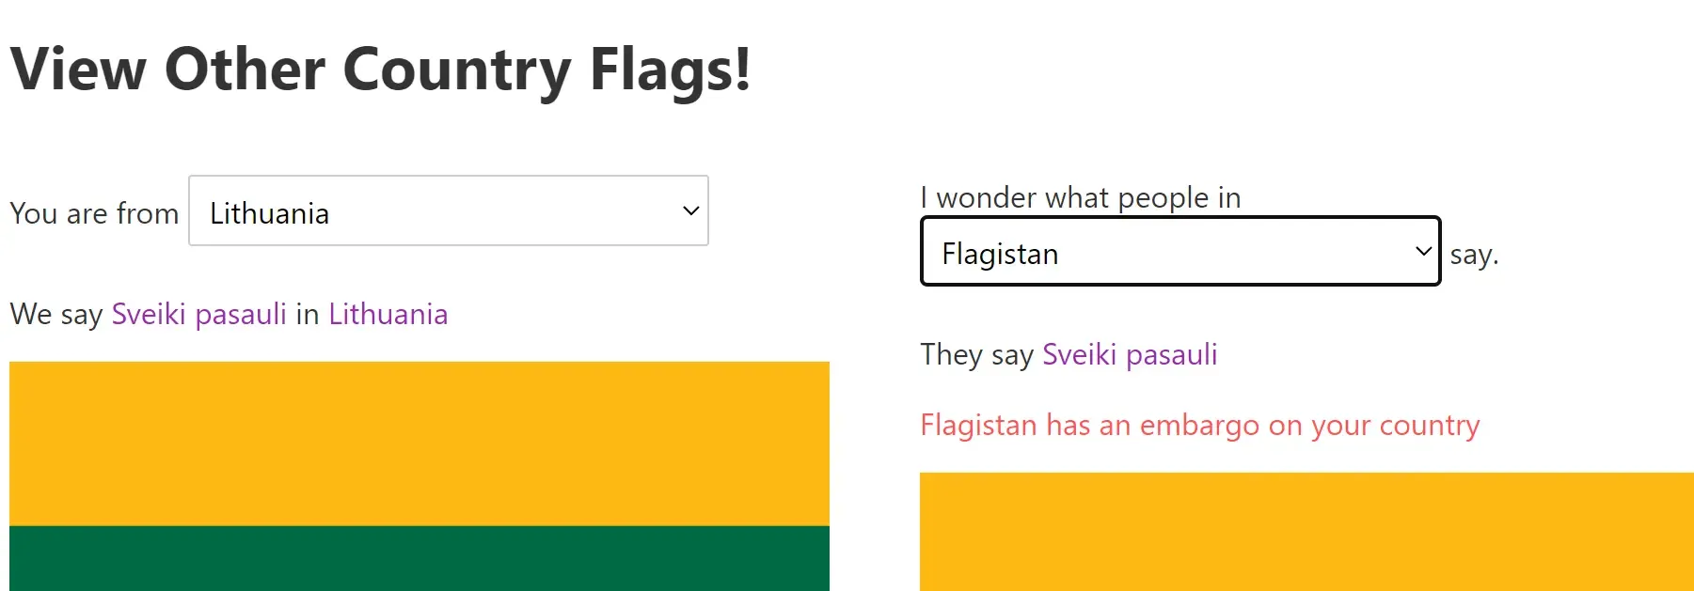
Task: Click the "We say" text
Action: (x=54, y=314)
